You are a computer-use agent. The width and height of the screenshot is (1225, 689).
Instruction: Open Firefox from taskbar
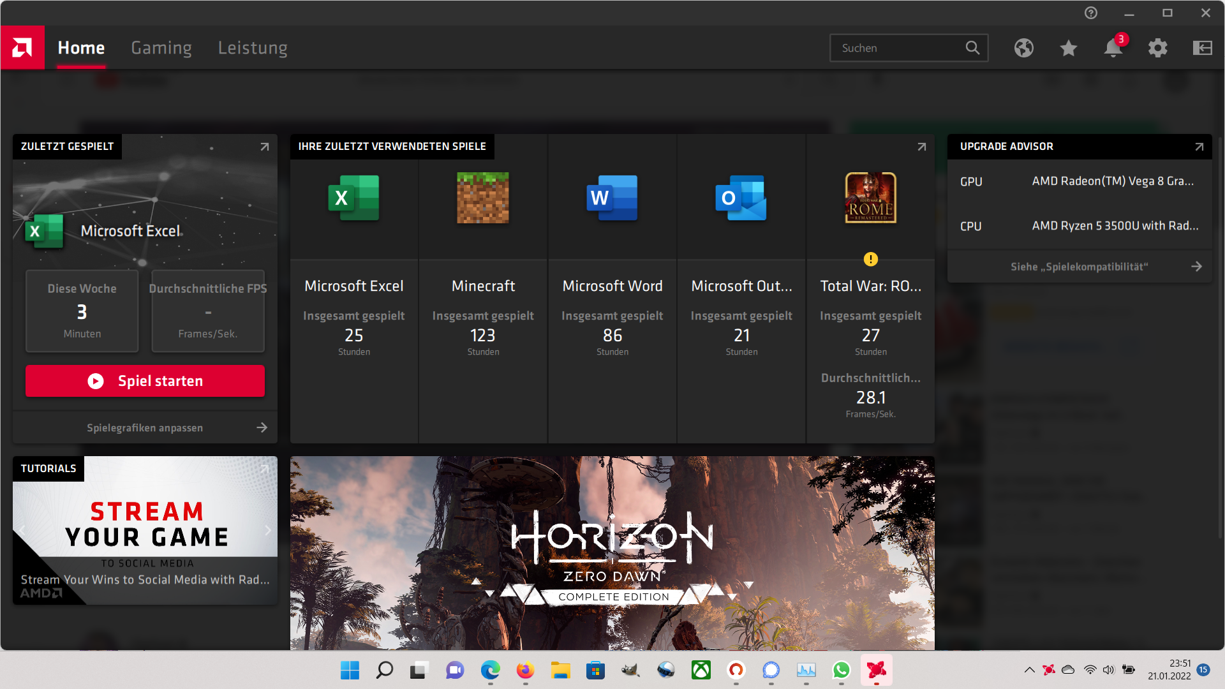[x=525, y=670]
